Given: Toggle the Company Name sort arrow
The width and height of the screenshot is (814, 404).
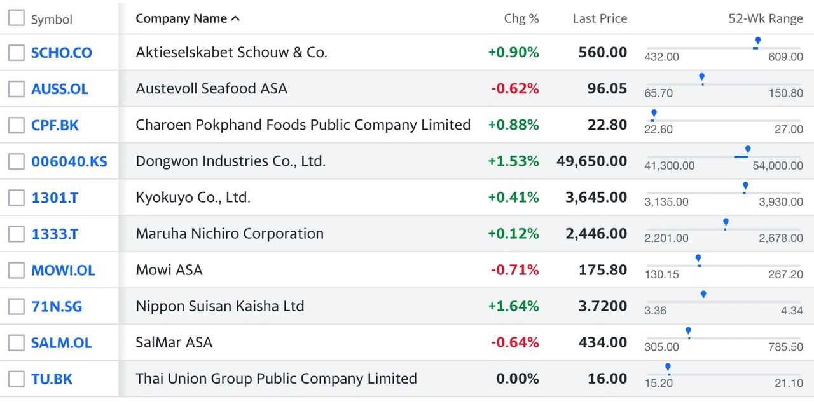Looking at the screenshot, I should [x=235, y=19].
